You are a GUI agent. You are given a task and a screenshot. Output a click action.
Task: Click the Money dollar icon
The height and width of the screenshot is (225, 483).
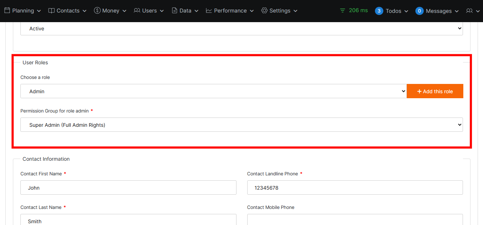click(x=97, y=11)
